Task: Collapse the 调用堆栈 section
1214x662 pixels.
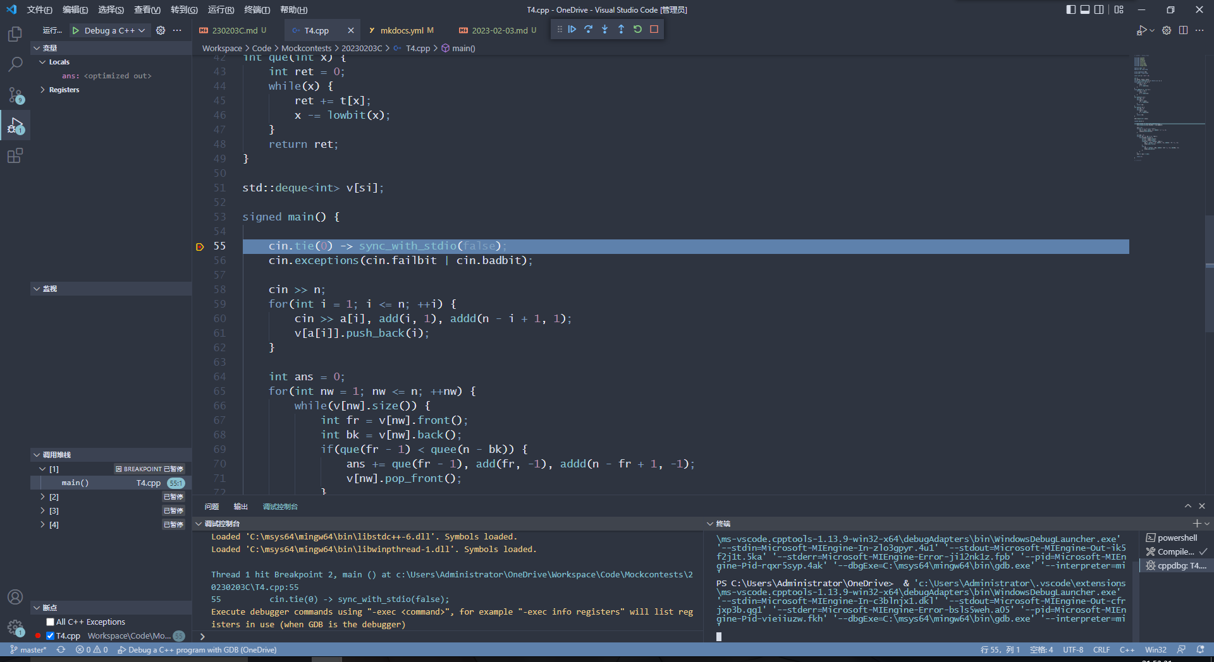Action: pos(111,455)
